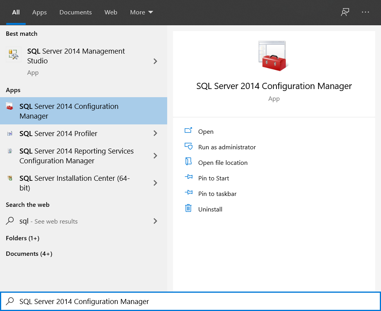Choose Open file location action

[x=222, y=162]
